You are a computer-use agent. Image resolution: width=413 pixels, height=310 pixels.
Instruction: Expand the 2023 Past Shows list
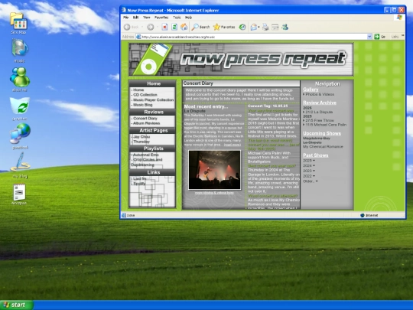[x=309, y=171]
